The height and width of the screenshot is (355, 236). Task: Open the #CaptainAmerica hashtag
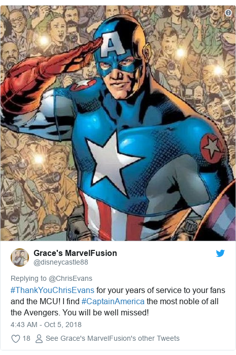click(x=113, y=302)
